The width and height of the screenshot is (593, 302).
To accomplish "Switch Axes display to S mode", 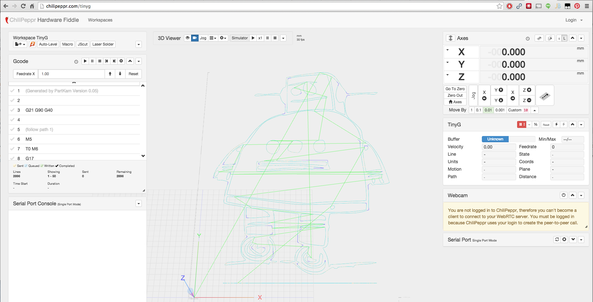I will (x=559, y=38).
